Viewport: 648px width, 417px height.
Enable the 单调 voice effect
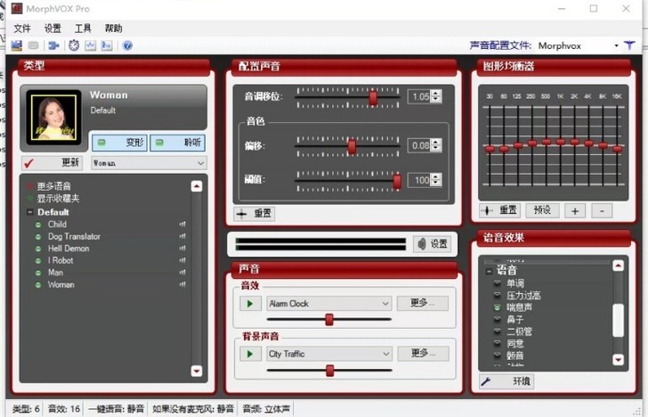[x=498, y=283]
